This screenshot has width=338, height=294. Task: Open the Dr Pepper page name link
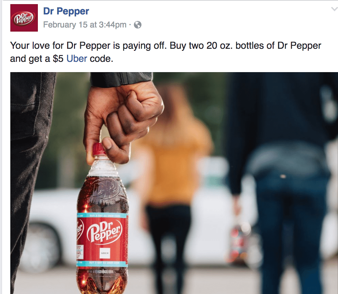66,11
